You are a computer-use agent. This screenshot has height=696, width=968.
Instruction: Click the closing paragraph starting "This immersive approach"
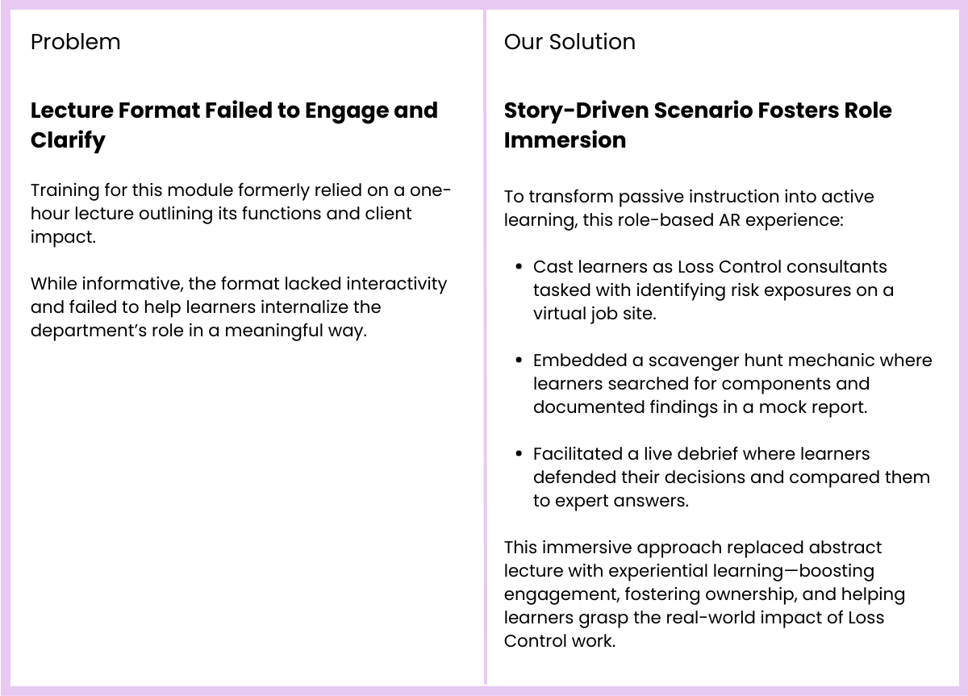point(704,594)
